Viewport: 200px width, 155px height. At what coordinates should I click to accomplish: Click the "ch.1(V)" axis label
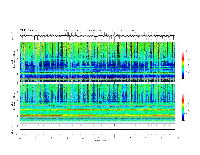(x=12, y=36)
